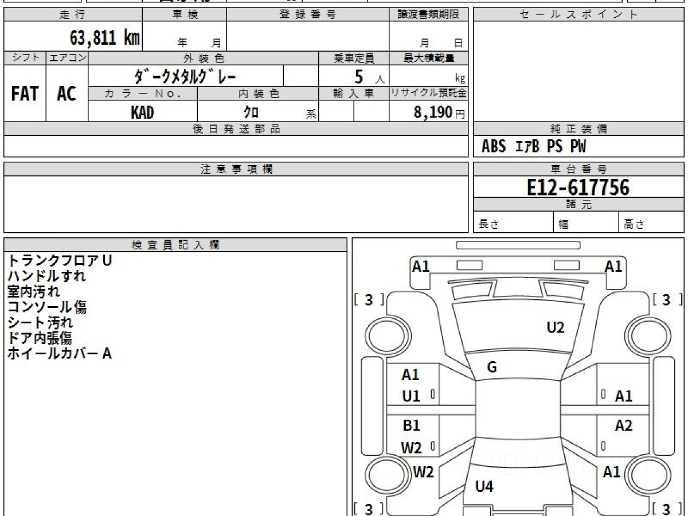Click the 諸元 header
The width and height of the screenshot is (688, 516).
tap(578, 205)
